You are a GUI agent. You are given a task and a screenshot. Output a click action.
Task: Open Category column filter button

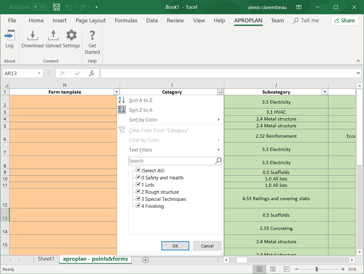pos(221,92)
